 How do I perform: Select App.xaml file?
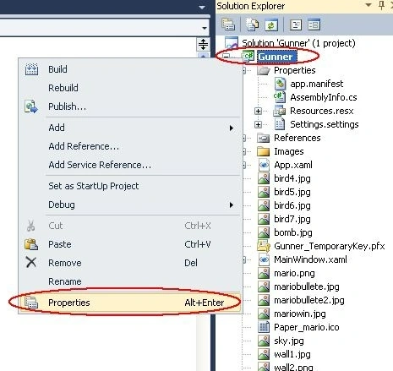[x=293, y=165]
